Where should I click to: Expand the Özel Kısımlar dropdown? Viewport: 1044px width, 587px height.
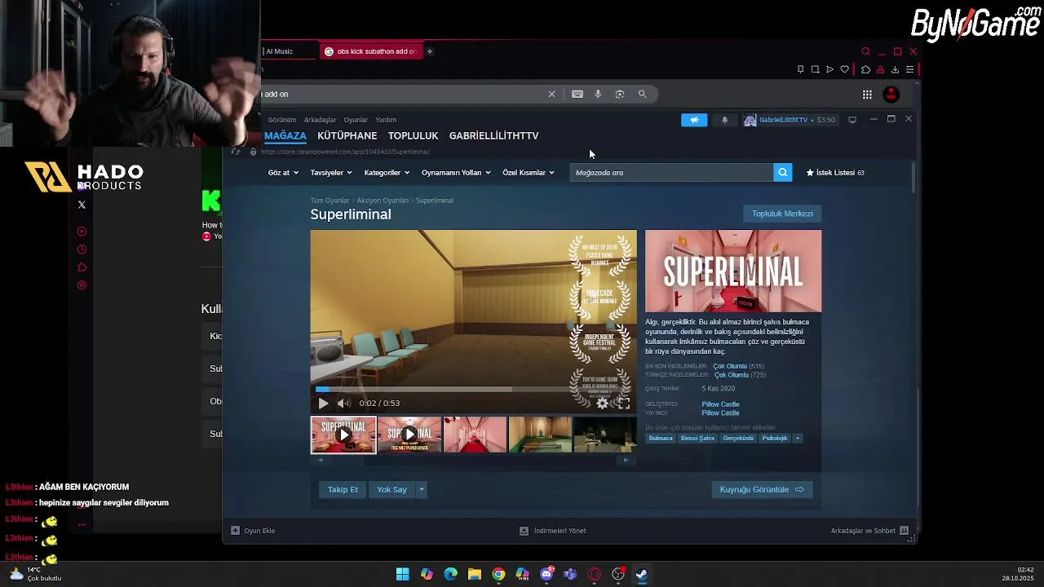pyautogui.click(x=529, y=172)
